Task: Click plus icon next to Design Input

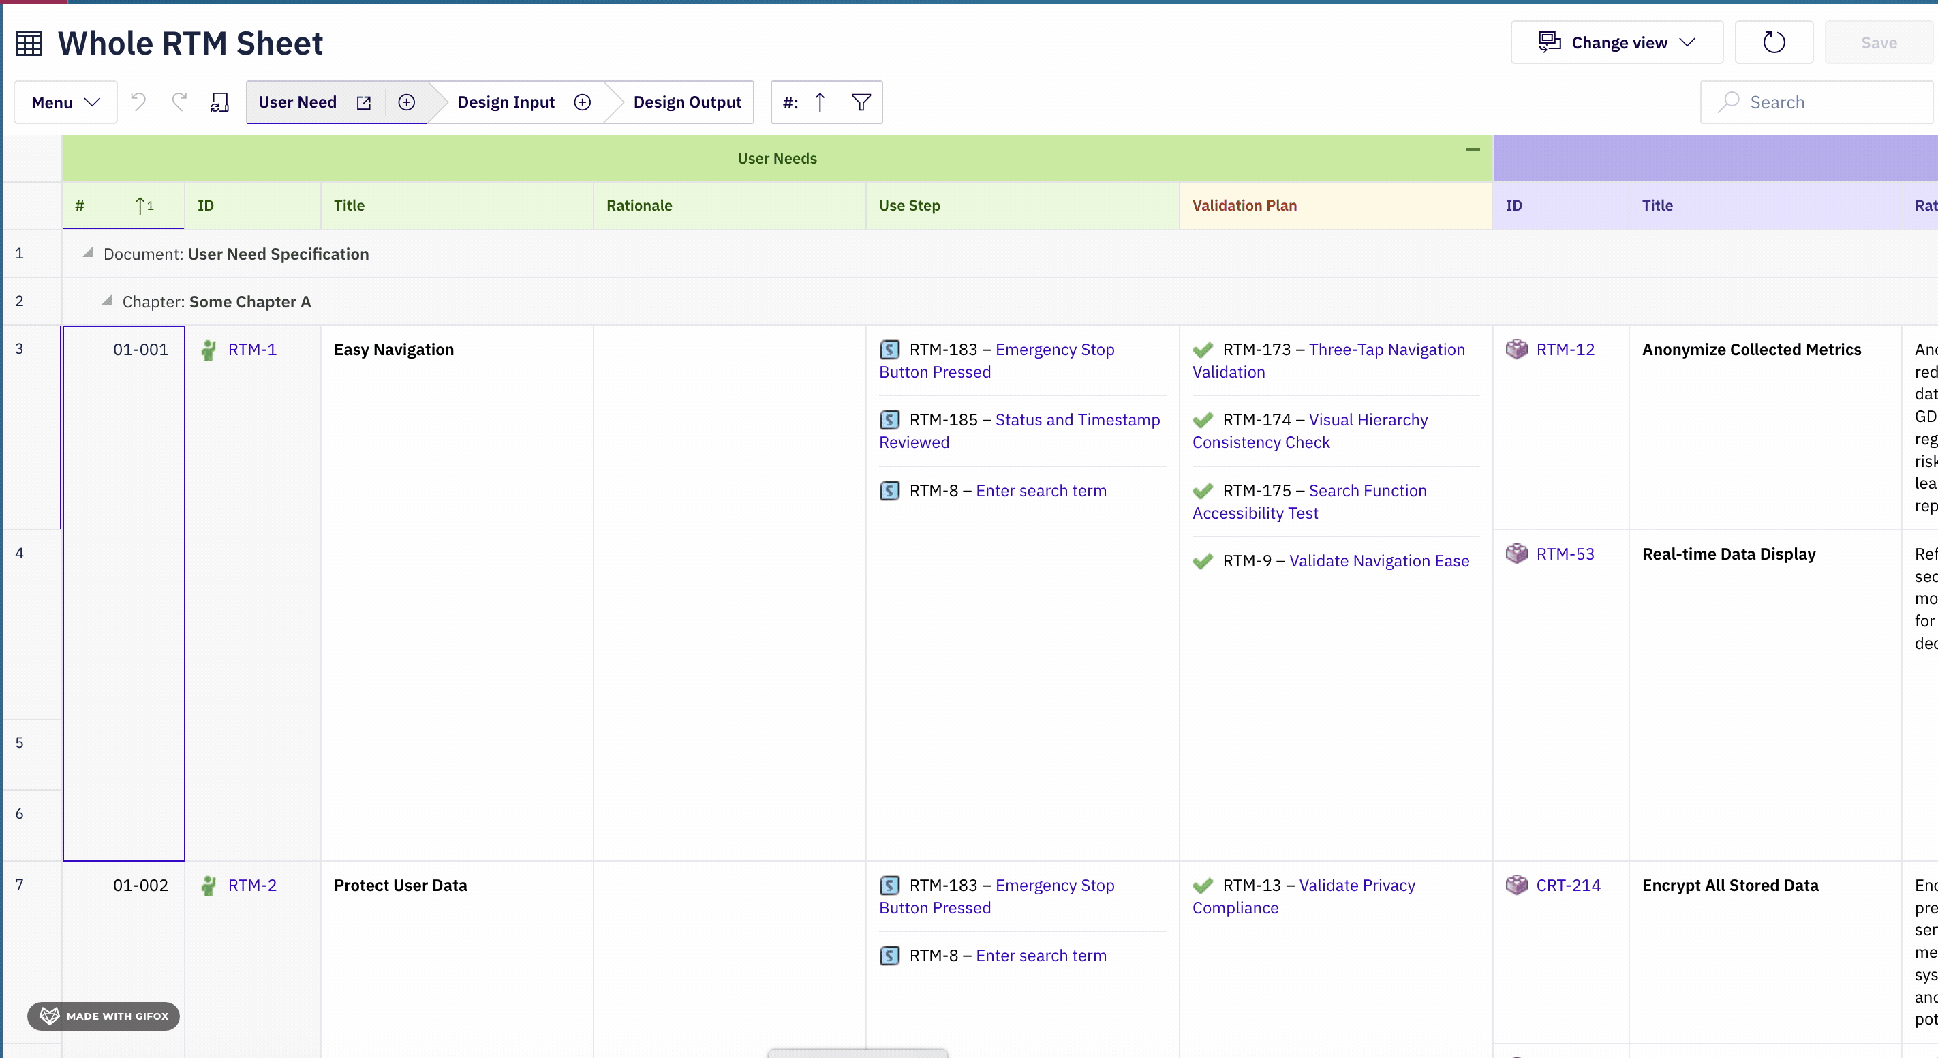Action: pyautogui.click(x=583, y=102)
